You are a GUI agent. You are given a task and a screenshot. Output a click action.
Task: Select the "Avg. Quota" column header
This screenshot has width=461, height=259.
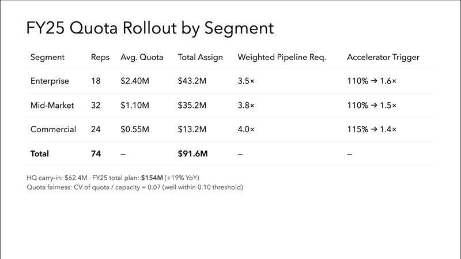click(x=142, y=58)
